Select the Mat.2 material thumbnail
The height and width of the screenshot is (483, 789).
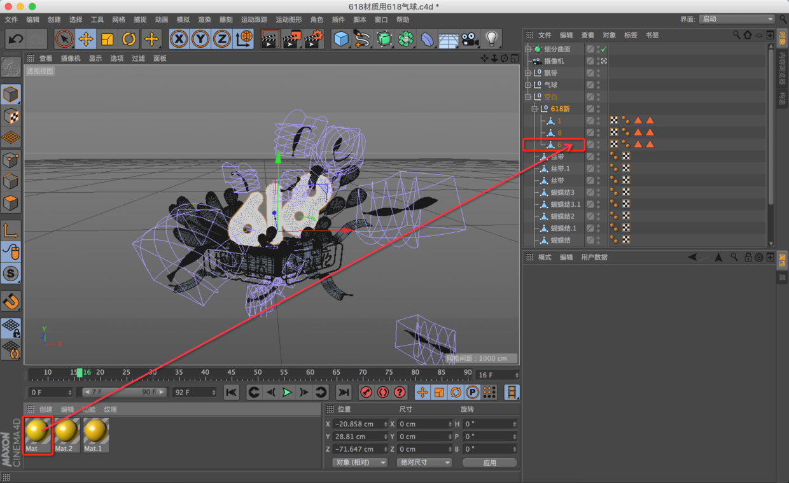[x=66, y=435]
